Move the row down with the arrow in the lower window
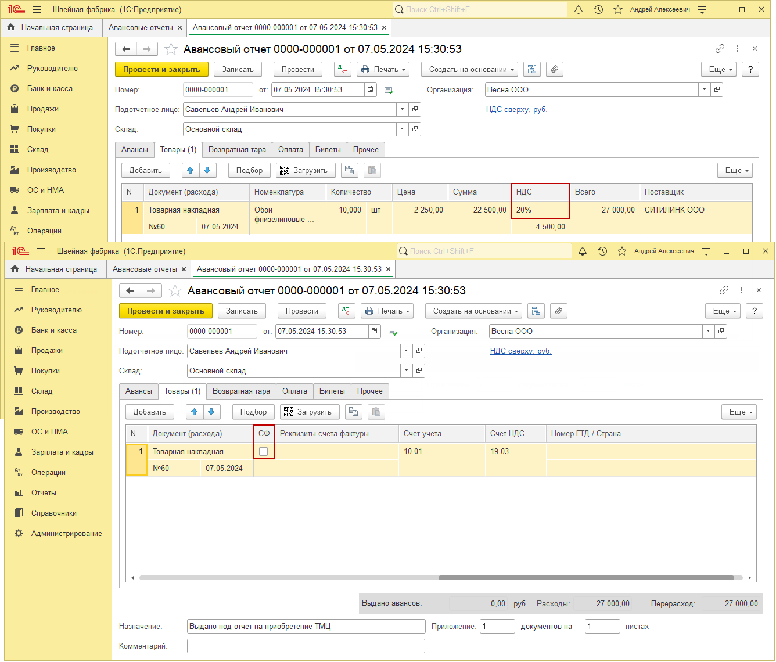 click(211, 412)
